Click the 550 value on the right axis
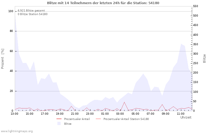 [x=195, y=6]
